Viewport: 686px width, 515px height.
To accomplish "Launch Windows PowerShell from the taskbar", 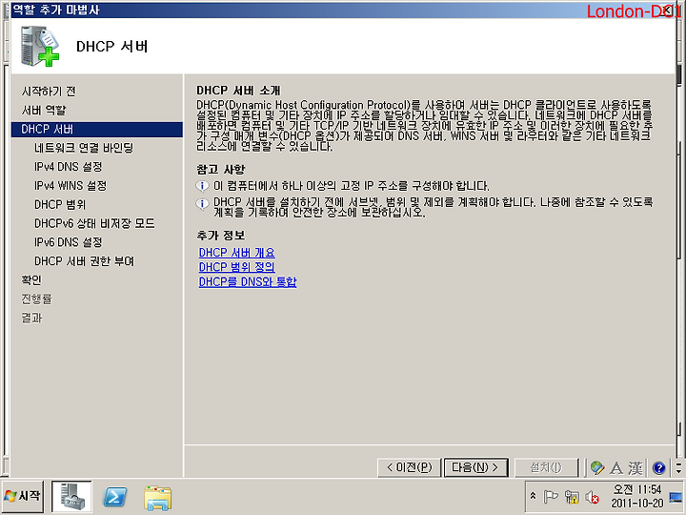I will tap(114, 497).
